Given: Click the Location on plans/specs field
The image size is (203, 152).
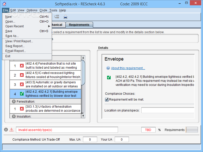Looking at the screenshot, I should [x=168, y=110].
